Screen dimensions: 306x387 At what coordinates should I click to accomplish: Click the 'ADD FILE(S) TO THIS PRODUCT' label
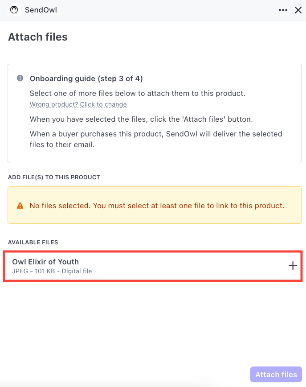[x=54, y=177]
